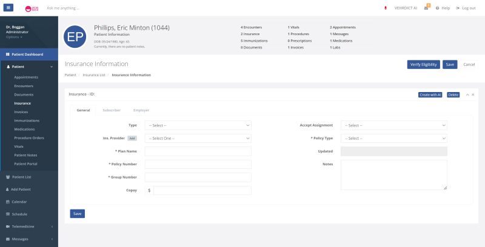Viewport: 485px width, 247px height.
Task: Click the hamburger menu button
Action: click(x=8, y=8)
